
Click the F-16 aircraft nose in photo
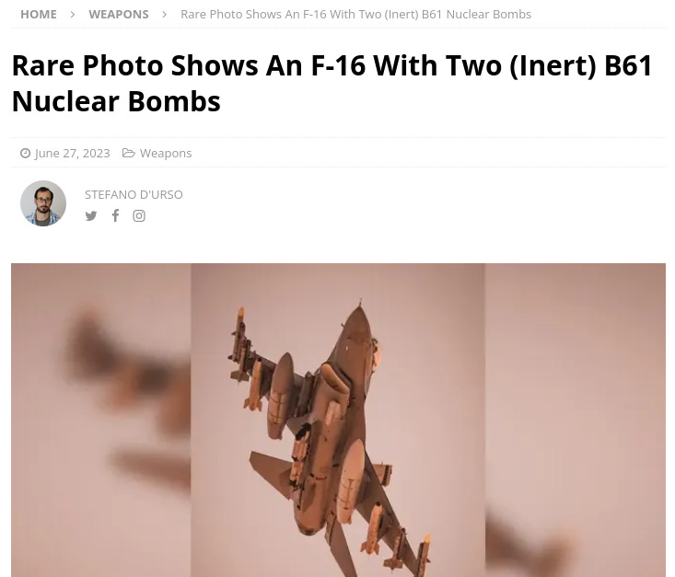pyautogui.click(x=360, y=312)
